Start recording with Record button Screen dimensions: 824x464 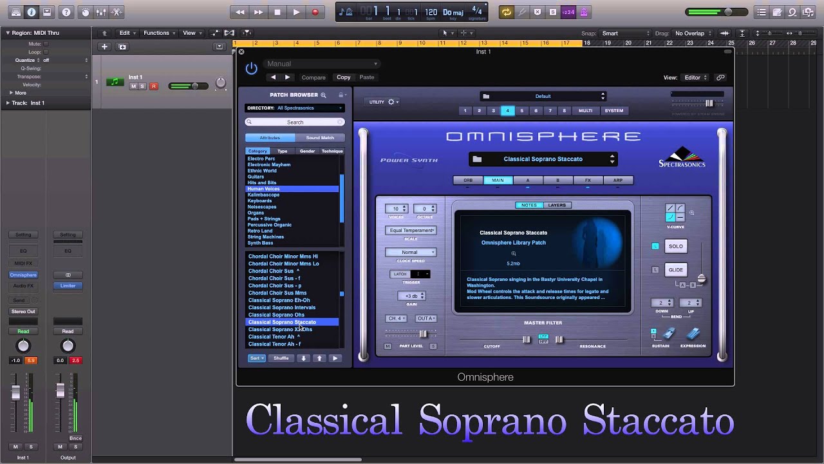click(315, 12)
